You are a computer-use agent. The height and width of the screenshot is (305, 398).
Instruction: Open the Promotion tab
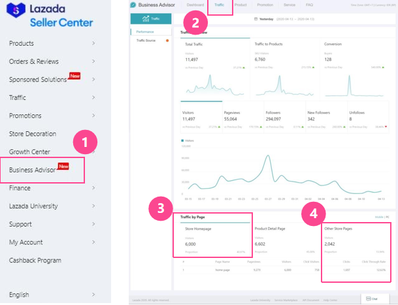tap(265, 5)
